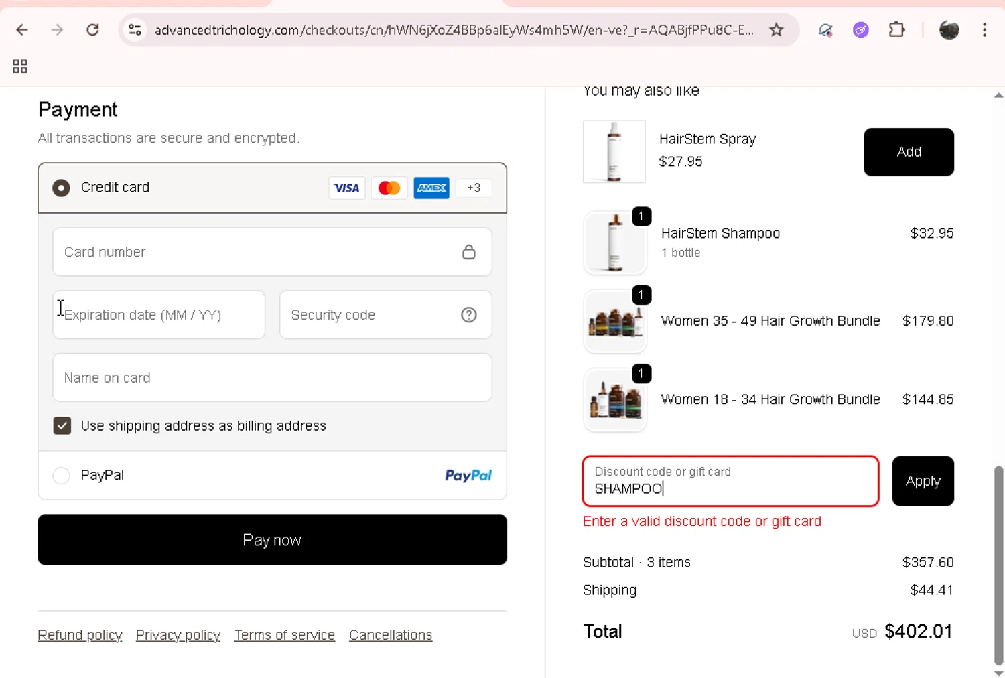Open the Privacy policy link
1005x678 pixels.
click(178, 635)
